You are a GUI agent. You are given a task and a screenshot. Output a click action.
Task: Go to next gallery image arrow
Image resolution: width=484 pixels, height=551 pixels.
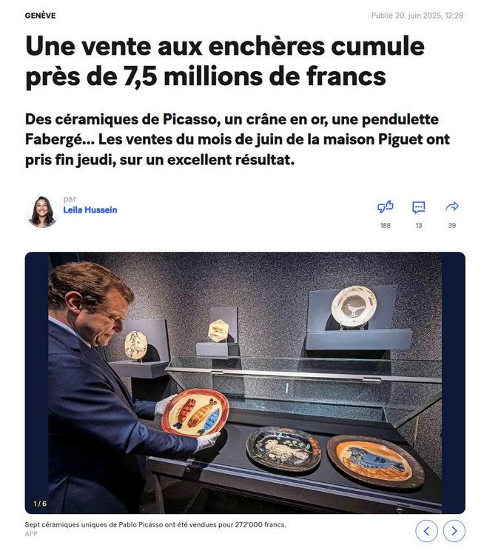[454, 530]
